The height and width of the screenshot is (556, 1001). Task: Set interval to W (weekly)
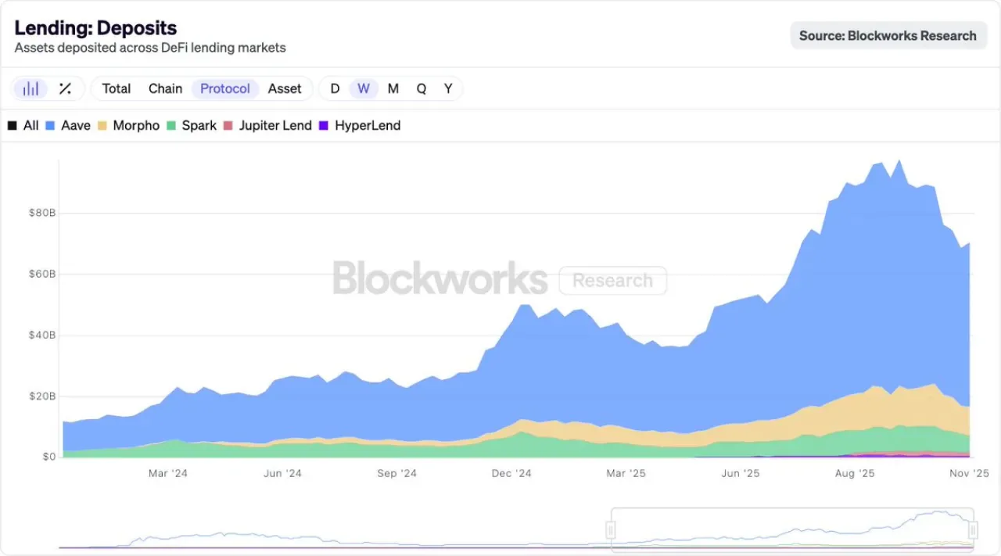tap(364, 88)
